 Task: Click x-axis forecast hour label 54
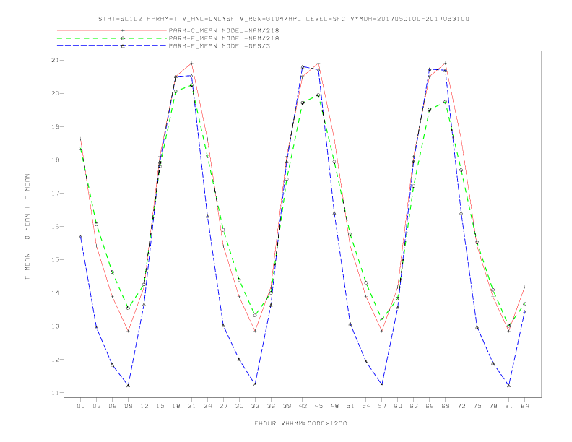[x=366, y=406]
